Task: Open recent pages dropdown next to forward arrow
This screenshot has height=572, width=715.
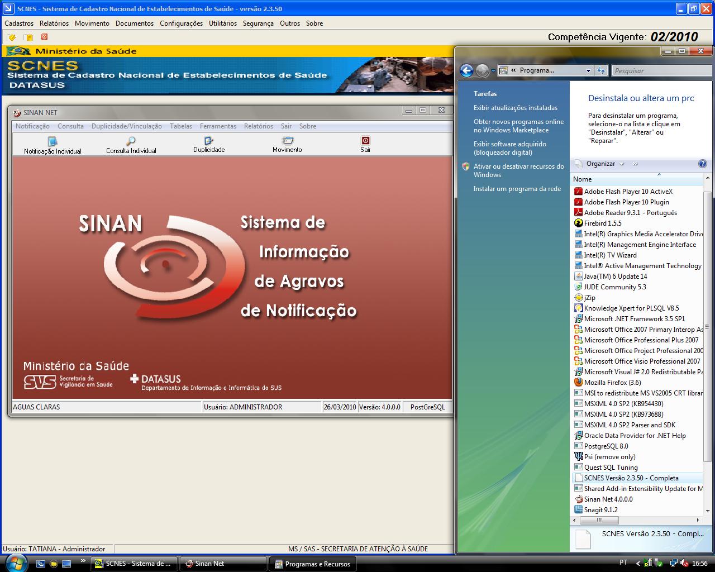Action: tap(493, 71)
